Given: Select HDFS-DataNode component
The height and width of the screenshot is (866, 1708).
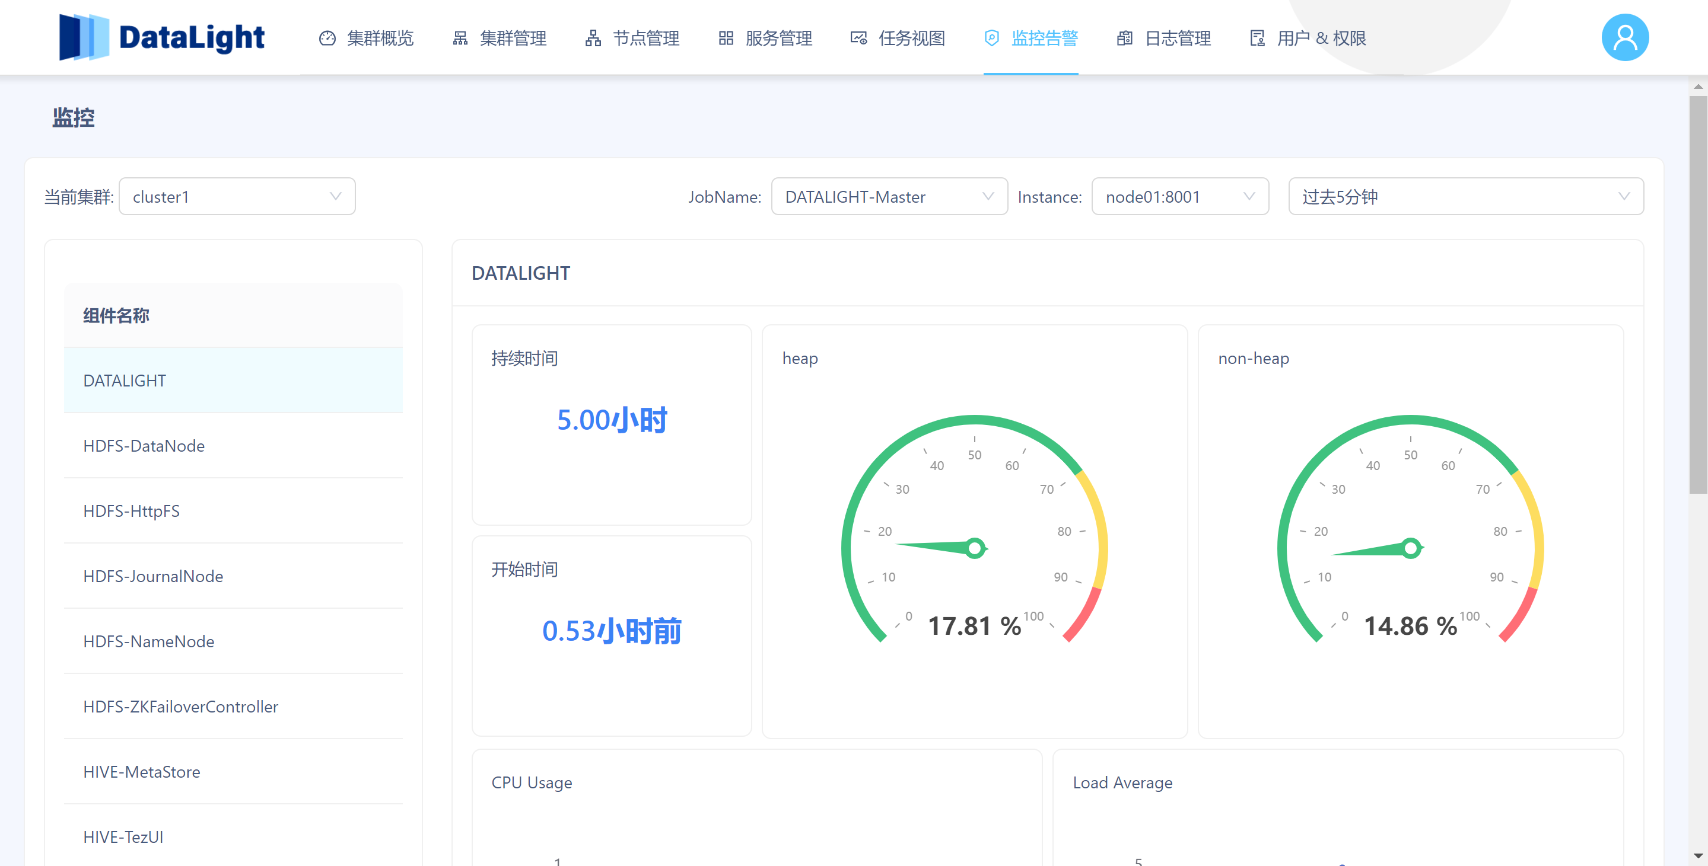Looking at the screenshot, I should click(233, 445).
